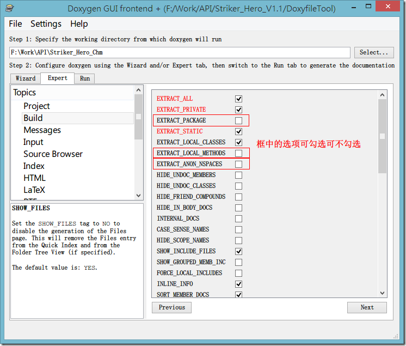Check the HIDE_SCOPE_NAMES checkbox
406x346 pixels.
(238, 240)
